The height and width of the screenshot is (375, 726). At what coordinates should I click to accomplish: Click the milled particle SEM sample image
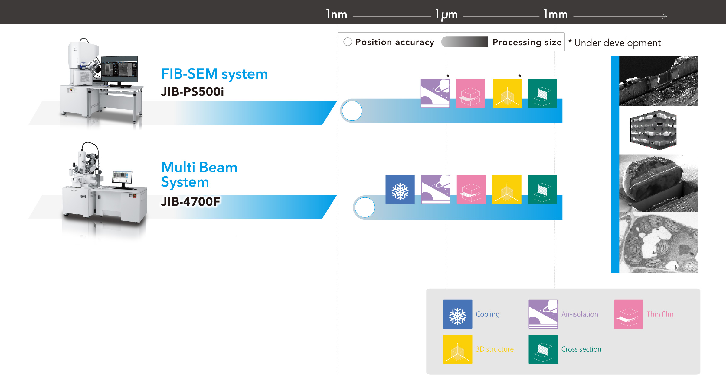pyautogui.click(x=659, y=183)
